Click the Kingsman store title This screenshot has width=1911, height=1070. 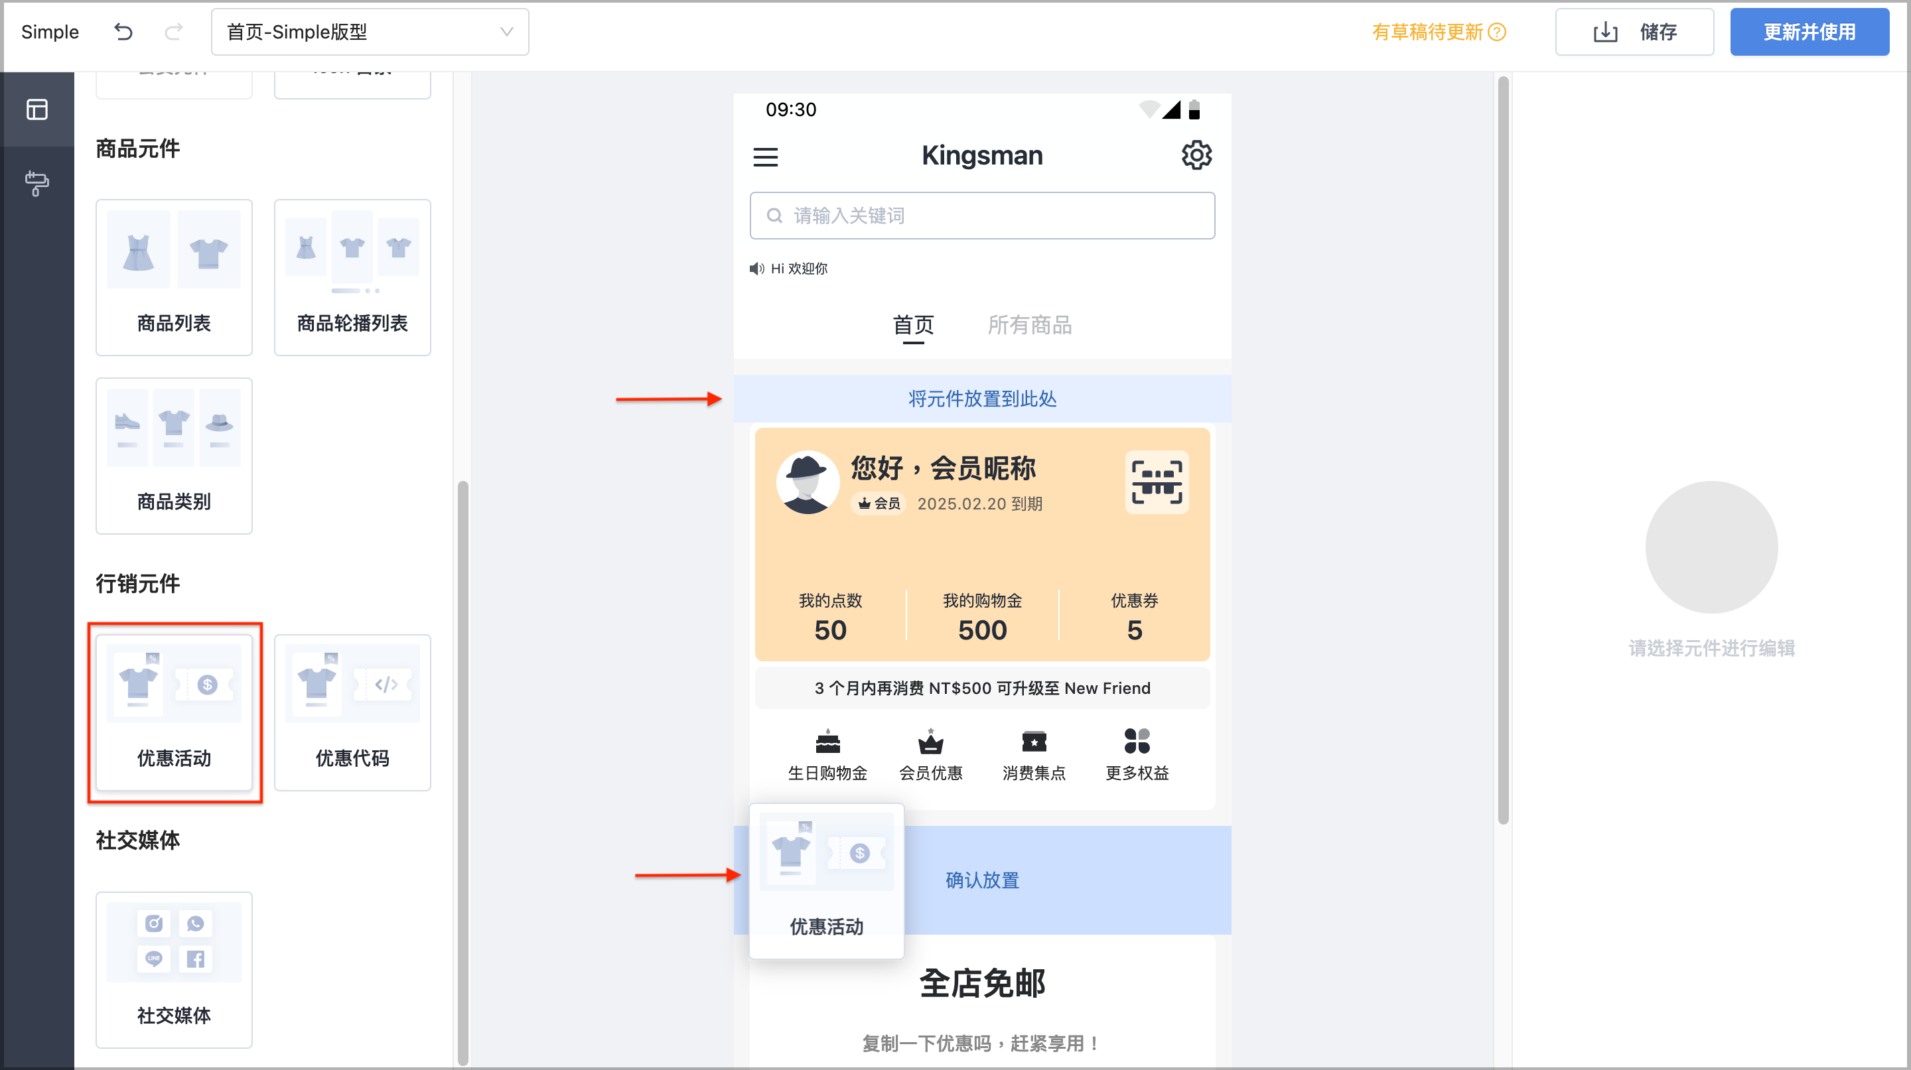(982, 156)
